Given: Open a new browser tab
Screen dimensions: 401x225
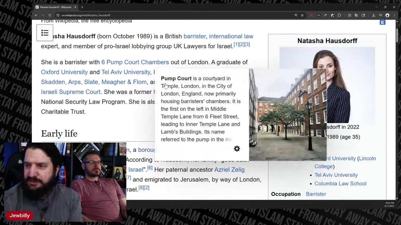Looking at the screenshot, I should [x=82, y=7].
